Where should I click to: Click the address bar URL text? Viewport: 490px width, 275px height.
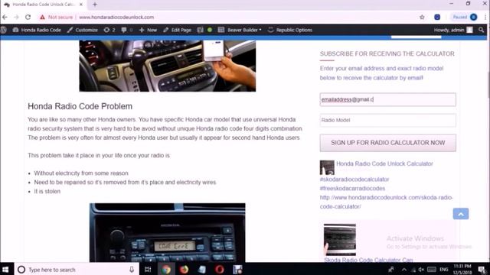[x=116, y=17]
